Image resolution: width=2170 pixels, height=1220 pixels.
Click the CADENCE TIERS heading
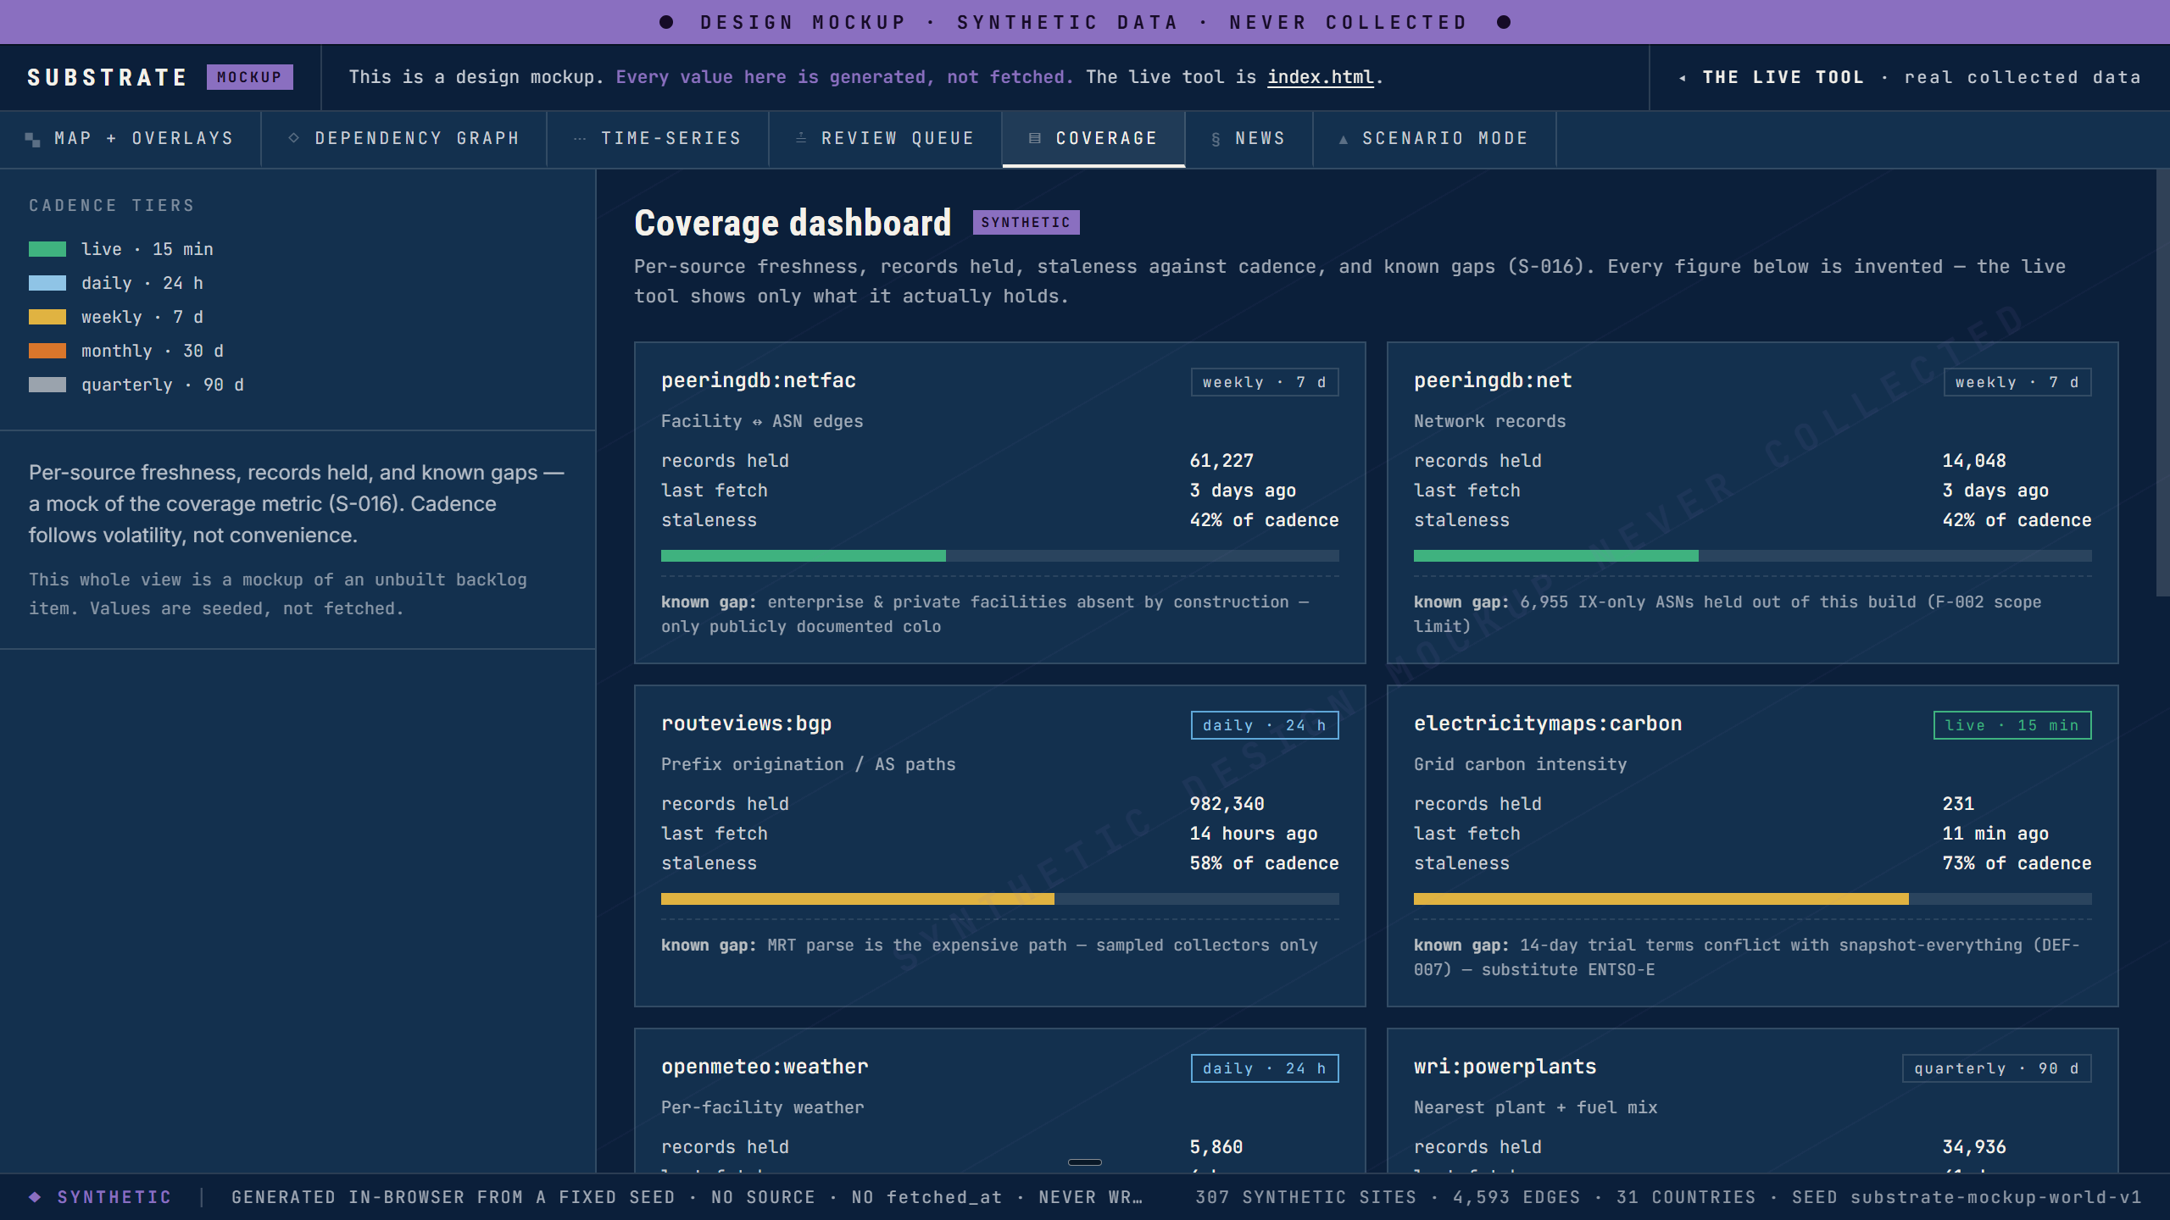(x=112, y=206)
